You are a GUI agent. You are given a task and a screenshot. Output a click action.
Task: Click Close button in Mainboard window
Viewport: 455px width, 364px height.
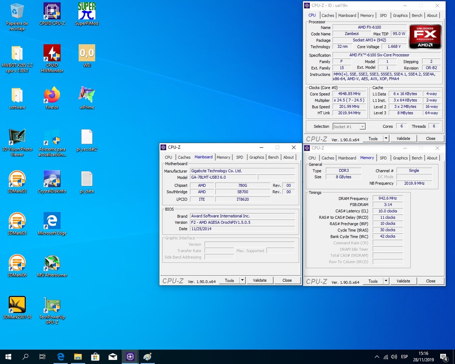point(287,280)
